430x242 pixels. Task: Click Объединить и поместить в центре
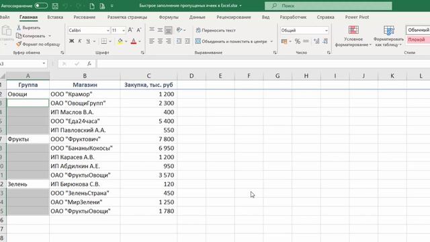[x=231, y=42]
